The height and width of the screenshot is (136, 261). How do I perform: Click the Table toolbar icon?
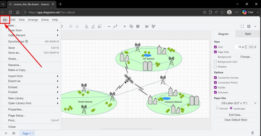[138, 26]
